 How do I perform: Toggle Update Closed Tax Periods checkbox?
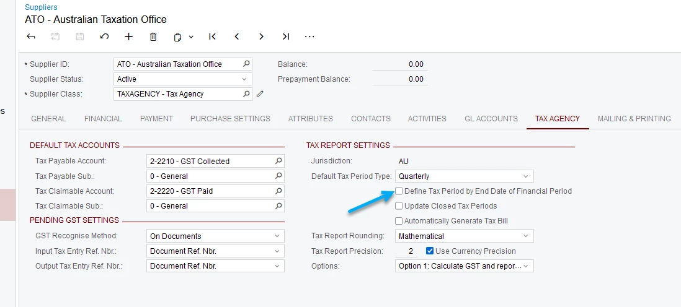399,206
